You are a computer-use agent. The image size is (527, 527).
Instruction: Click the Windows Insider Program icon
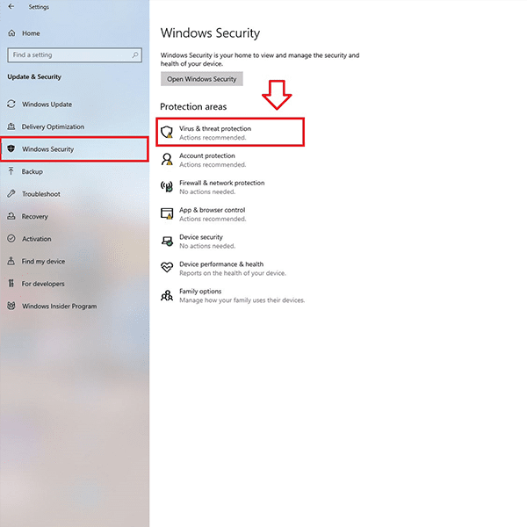[11, 306]
